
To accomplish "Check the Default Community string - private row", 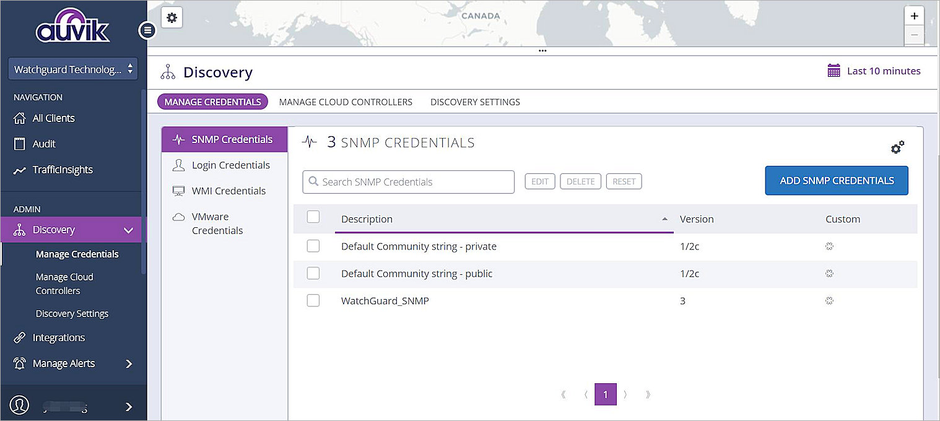I will 313,246.
